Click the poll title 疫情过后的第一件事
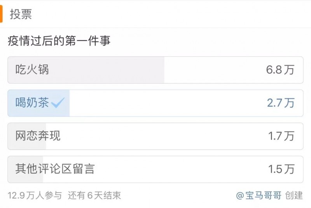Viewport: 311px width, 208px height. point(59,41)
